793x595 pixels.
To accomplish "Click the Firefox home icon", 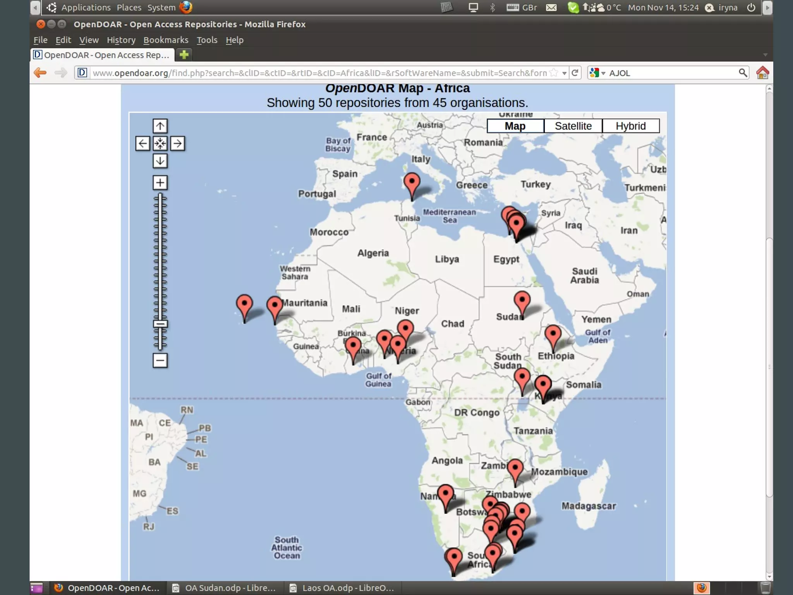I will [762, 73].
